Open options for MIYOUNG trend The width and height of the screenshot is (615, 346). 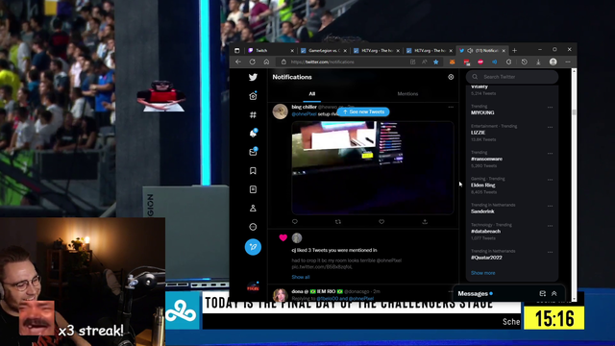click(550, 107)
